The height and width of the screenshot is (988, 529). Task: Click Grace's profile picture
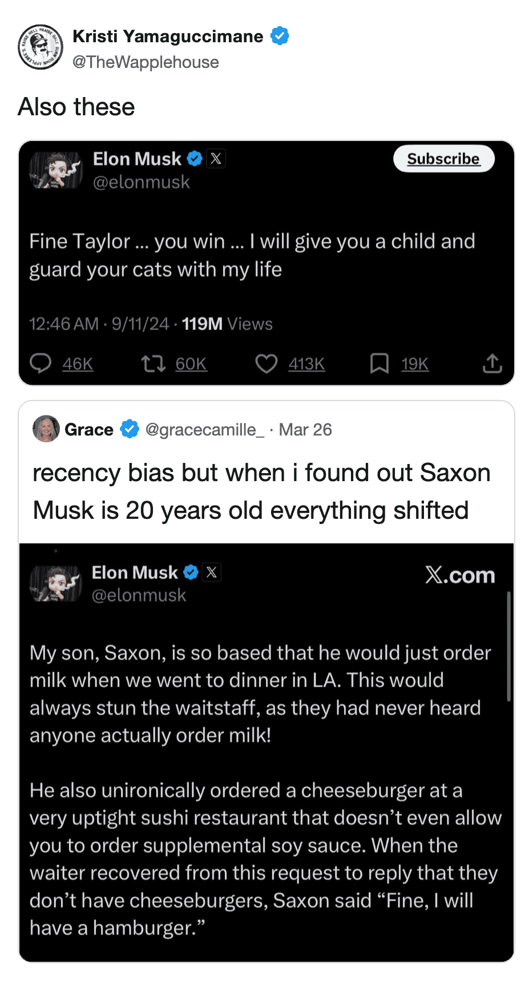pos(46,429)
